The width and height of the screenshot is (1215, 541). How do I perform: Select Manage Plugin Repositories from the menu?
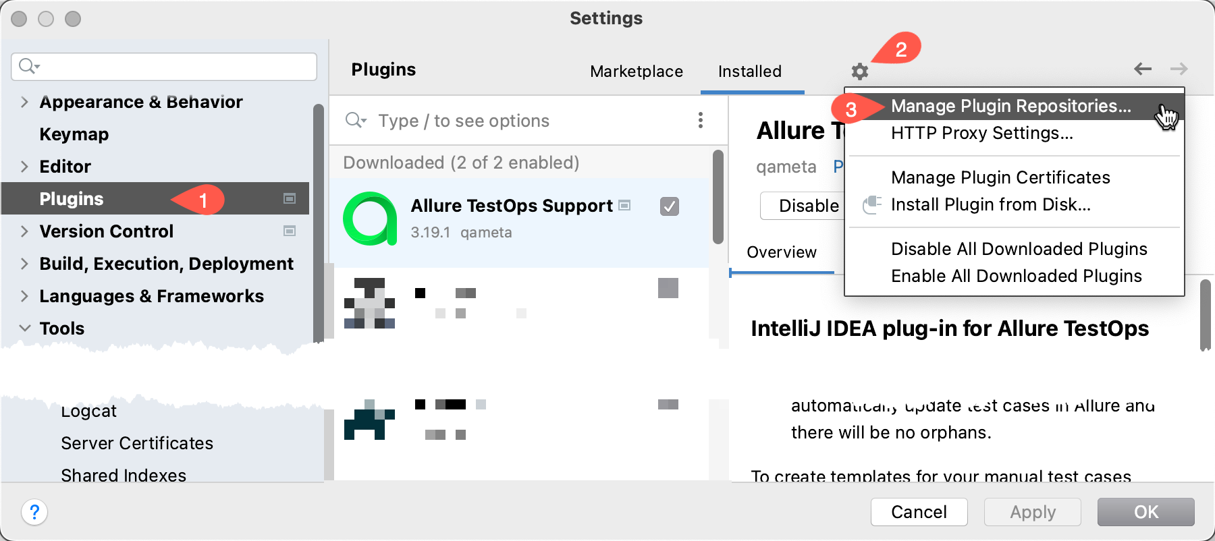click(1011, 106)
